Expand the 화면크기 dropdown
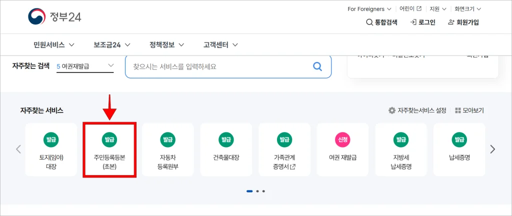The height and width of the screenshot is (216, 512). (x=466, y=9)
